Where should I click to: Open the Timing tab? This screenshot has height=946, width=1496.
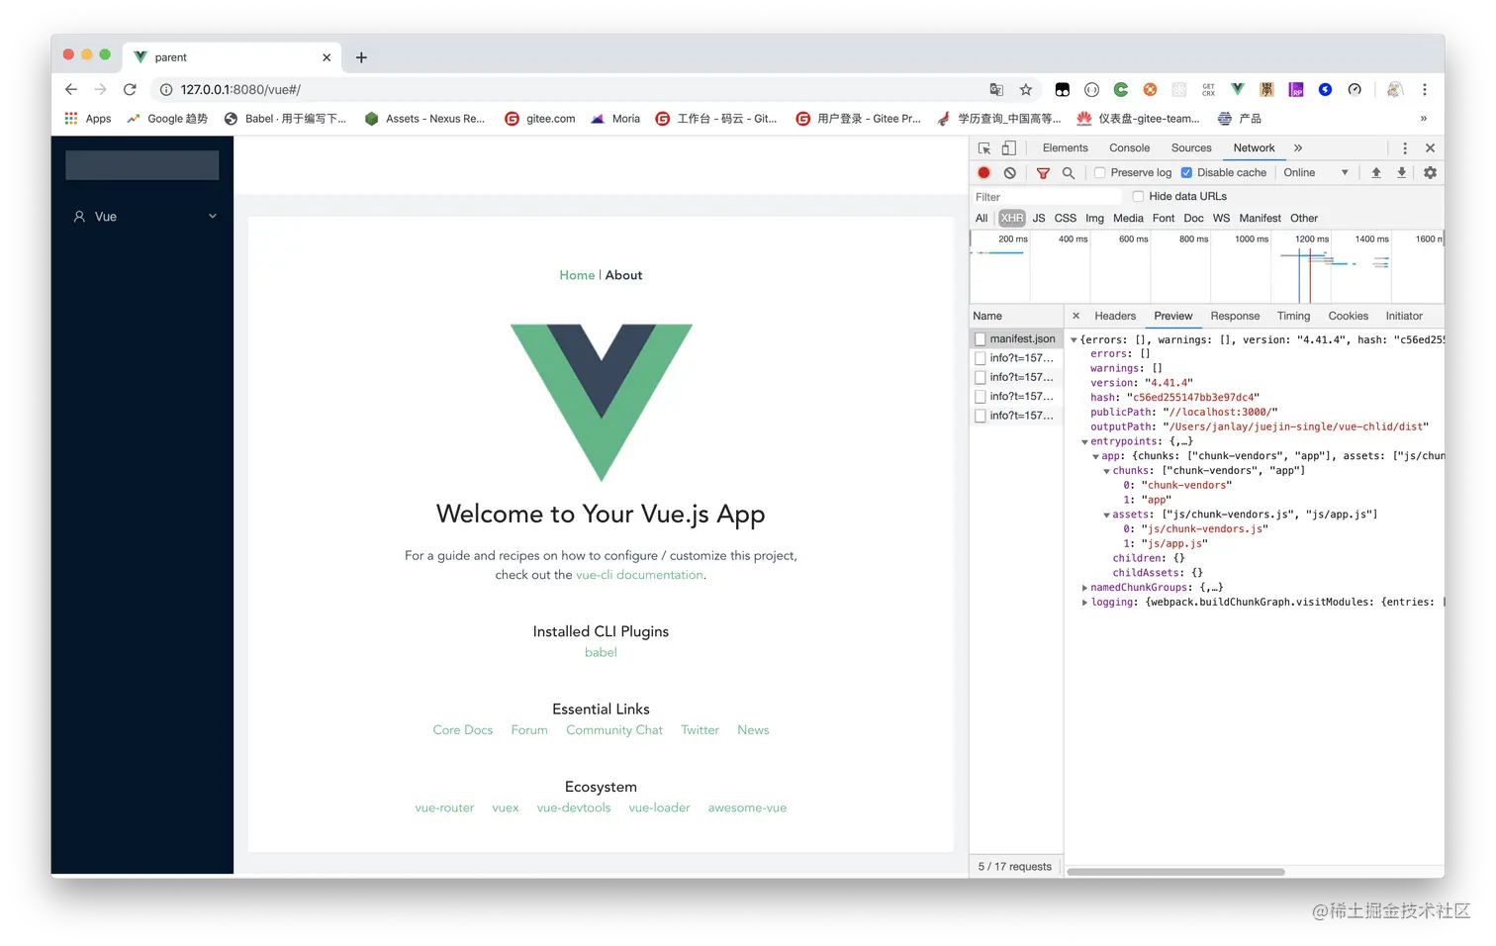tap(1293, 316)
